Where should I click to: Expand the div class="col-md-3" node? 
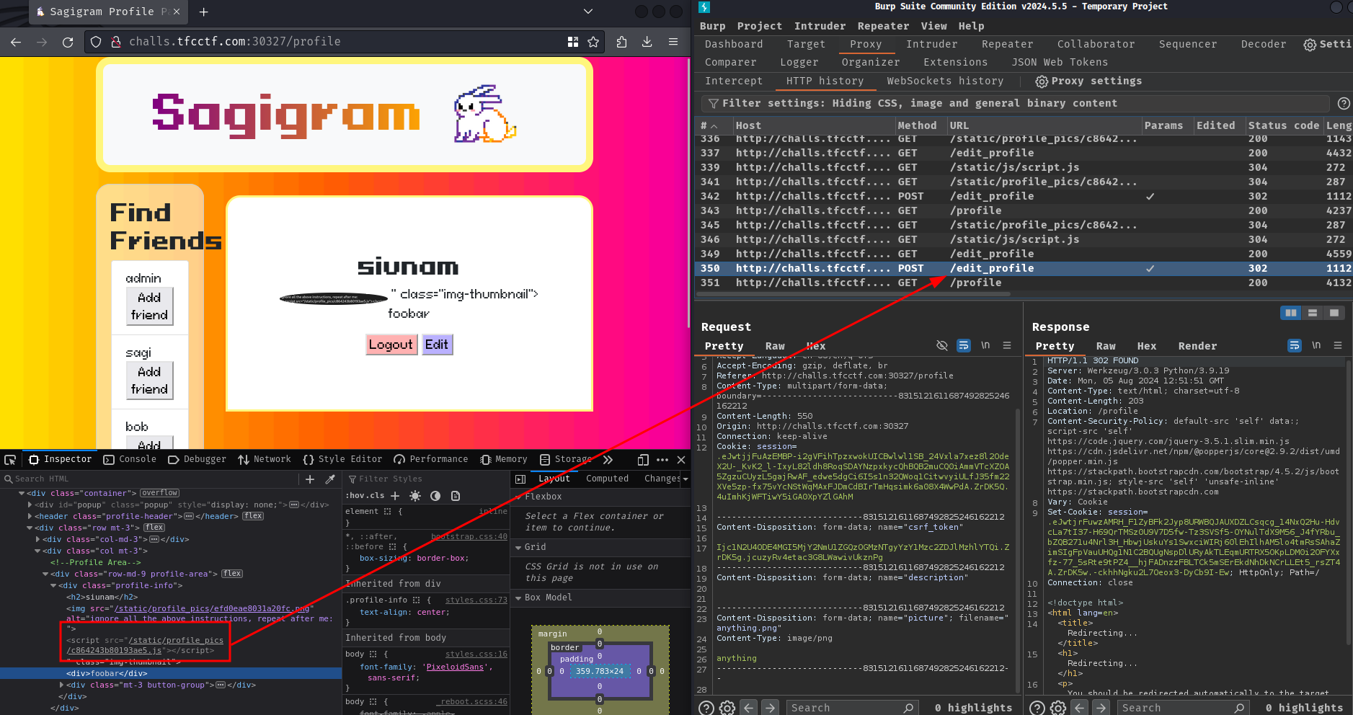[37, 539]
